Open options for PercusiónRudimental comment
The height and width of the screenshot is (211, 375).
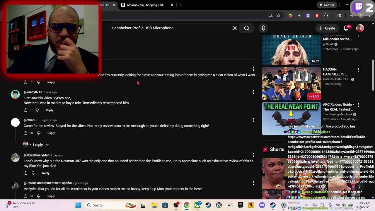(x=253, y=183)
